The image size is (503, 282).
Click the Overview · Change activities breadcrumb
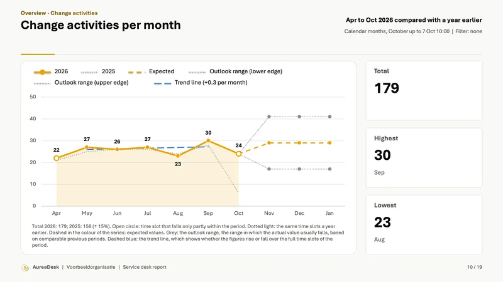tap(59, 13)
